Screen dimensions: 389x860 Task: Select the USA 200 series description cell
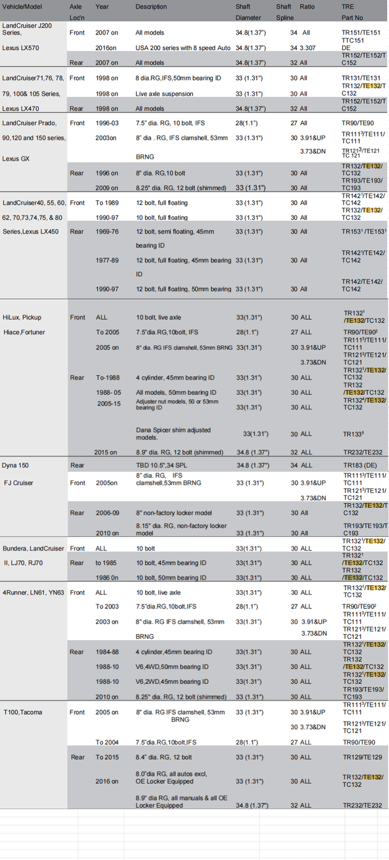(x=183, y=48)
